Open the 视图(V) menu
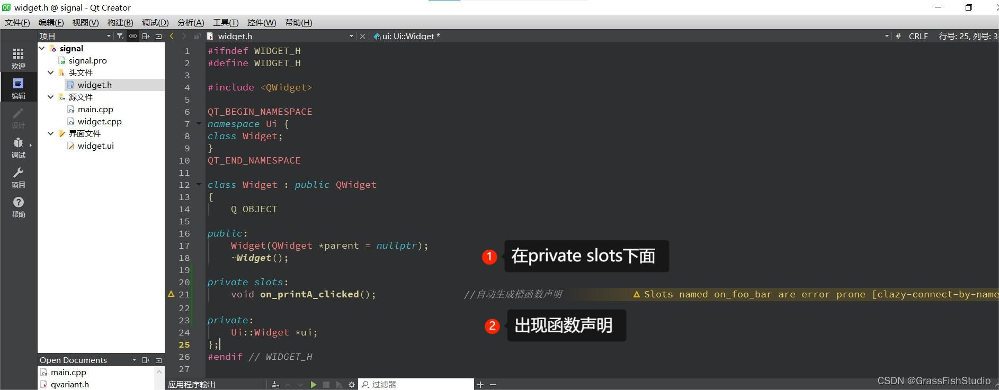The height and width of the screenshot is (390, 999). click(x=85, y=22)
